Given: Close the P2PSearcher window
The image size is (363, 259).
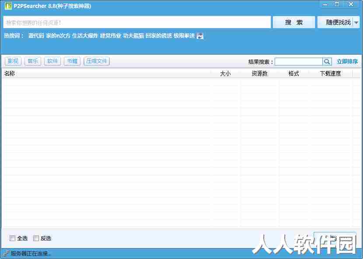Looking at the screenshot, I should 351,4.
